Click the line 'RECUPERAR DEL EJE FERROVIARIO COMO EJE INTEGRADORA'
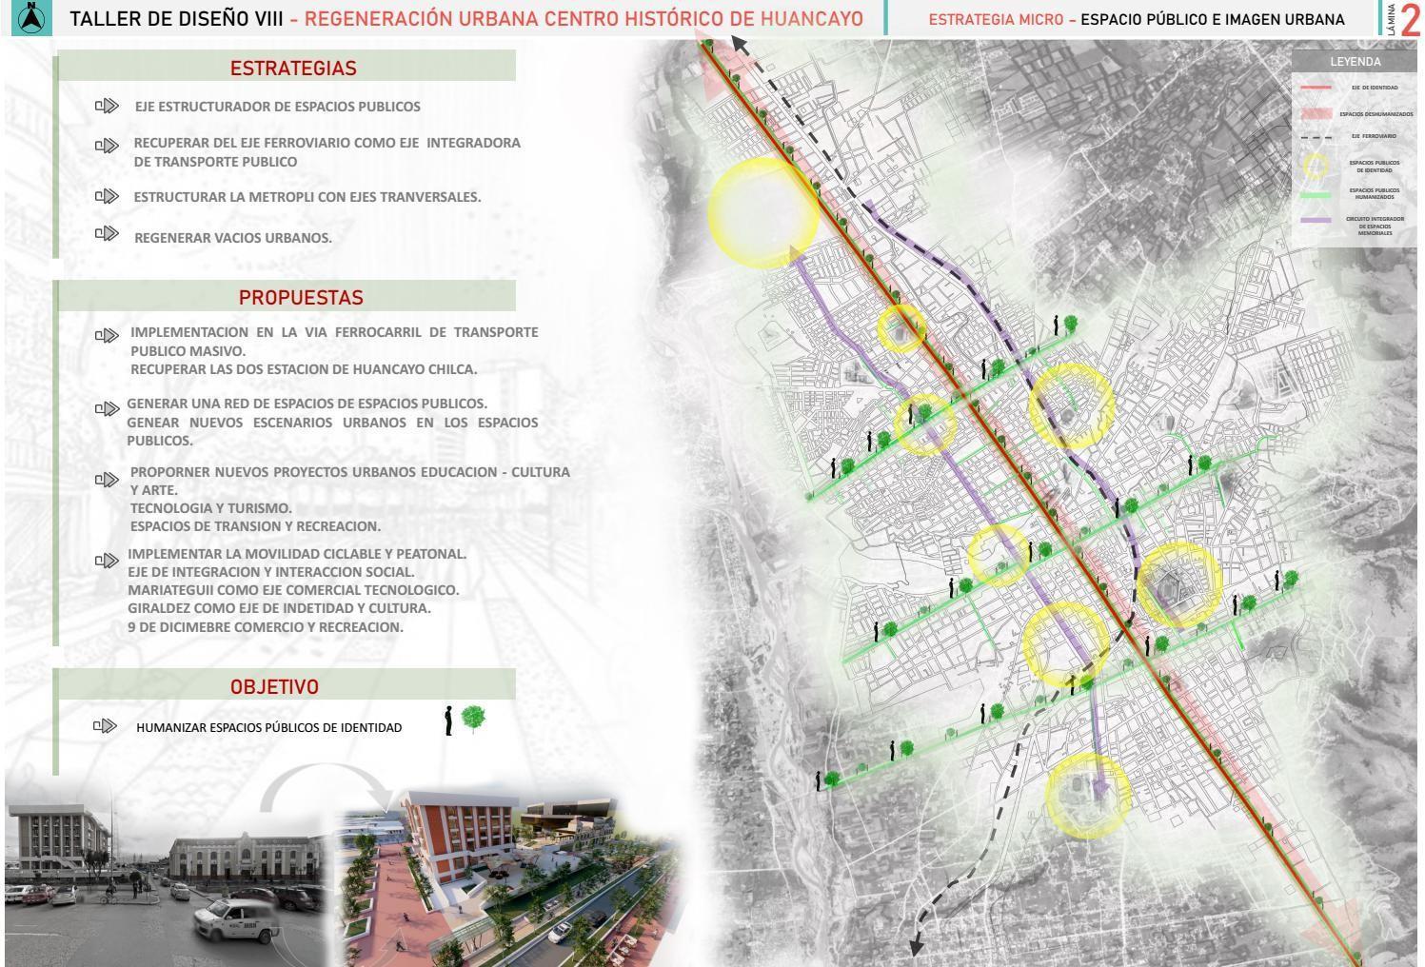1425x967 pixels. [327, 143]
